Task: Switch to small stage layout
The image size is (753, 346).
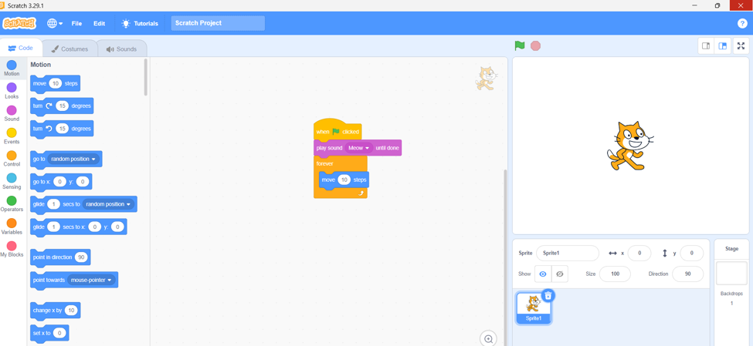Action: pos(706,46)
